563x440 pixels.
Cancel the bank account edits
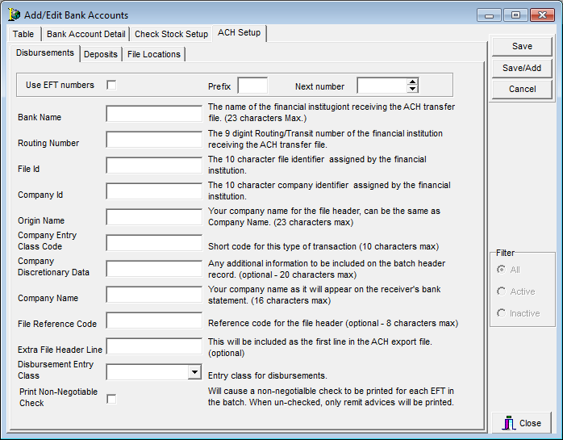pos(522,89)
